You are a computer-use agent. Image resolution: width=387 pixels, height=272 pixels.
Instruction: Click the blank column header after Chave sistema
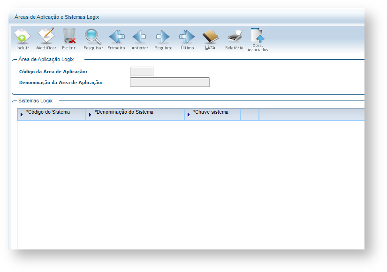pyautogui.click(x=250, y=114)
